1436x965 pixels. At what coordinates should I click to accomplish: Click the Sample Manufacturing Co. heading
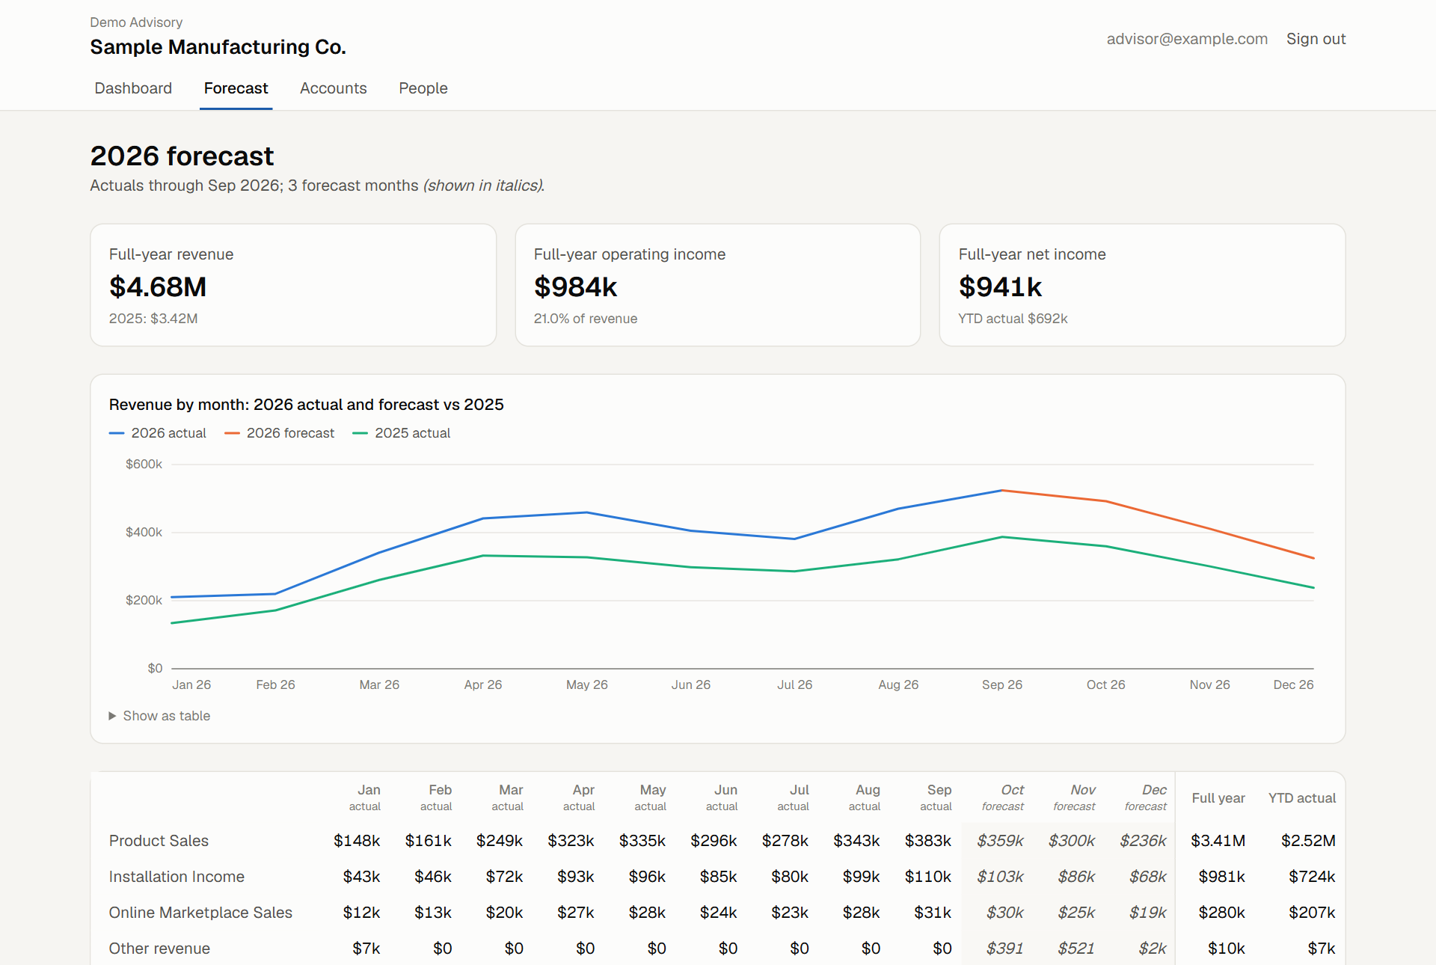click(218, 47)
